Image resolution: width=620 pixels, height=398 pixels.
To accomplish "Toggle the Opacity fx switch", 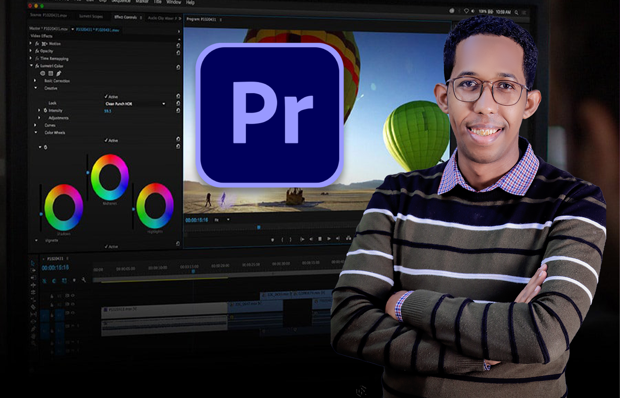I will [x=37, y=51].
